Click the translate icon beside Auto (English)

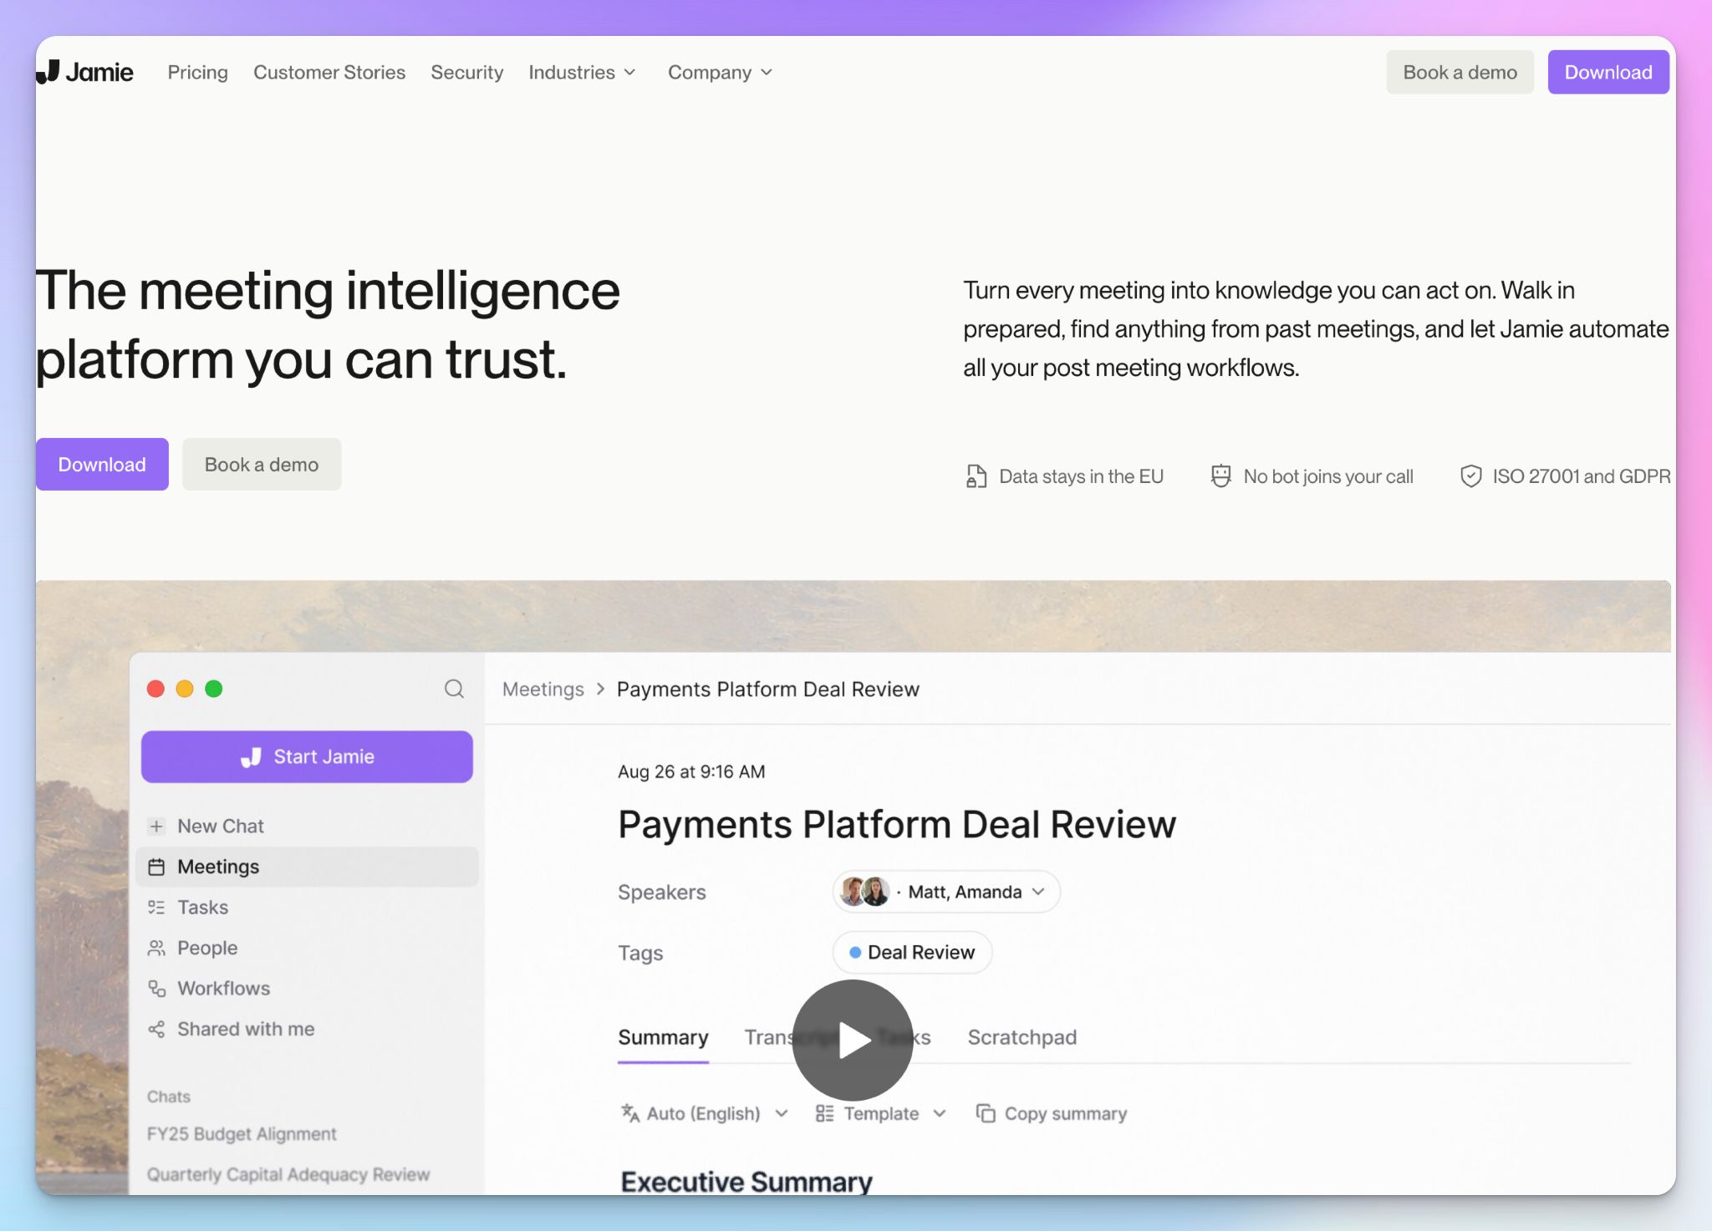click(630, 1113)
